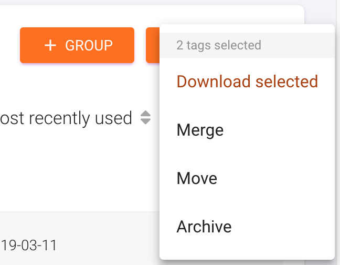The width and height of the screenshot is (340, 265).
Task: Choose Archive from the context menu
Action: point(204,227)
